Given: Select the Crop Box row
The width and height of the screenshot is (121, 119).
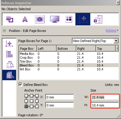Looking at the screenshot, I should click(69, 58).
